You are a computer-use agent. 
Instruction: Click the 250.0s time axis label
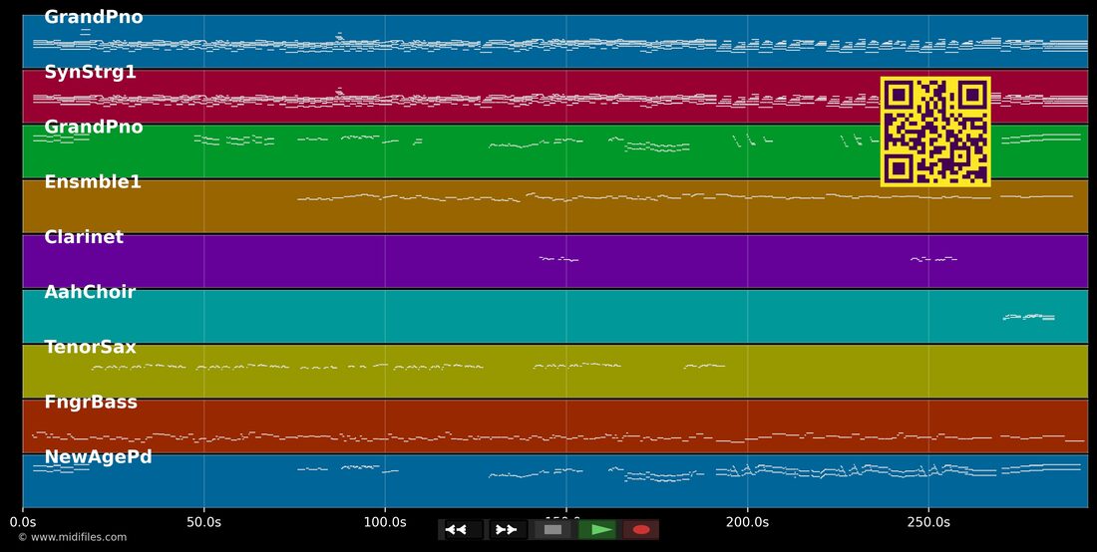[928, 522]
